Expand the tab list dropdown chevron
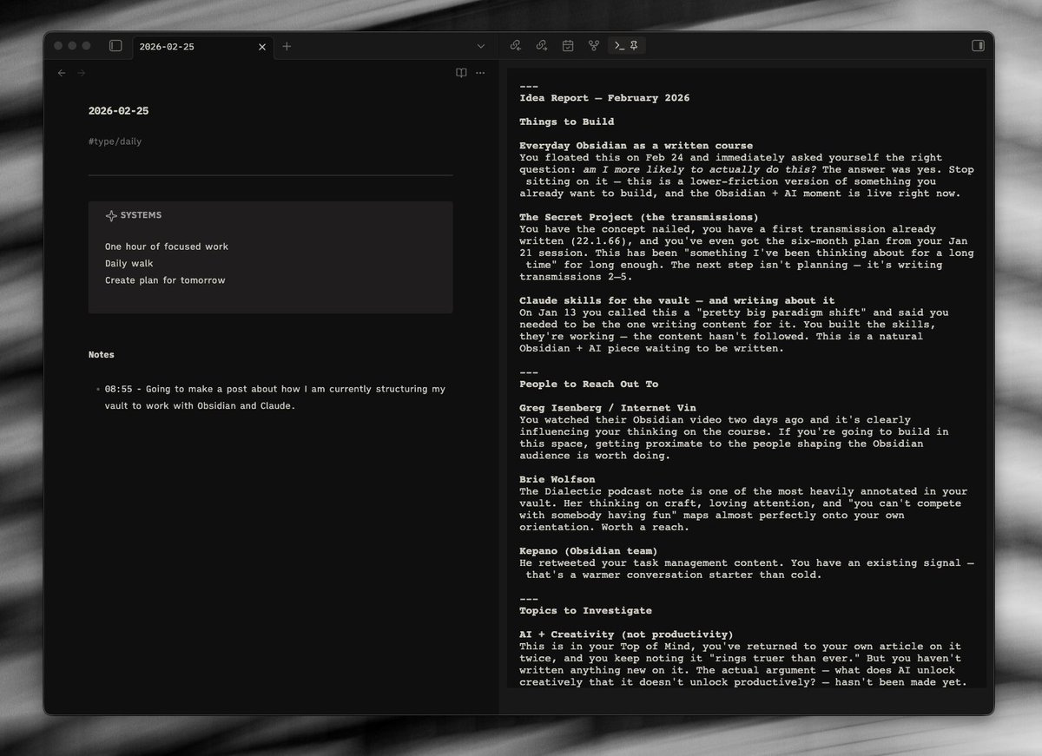Viewport: 1042px width, 756px height. (481, 47)
